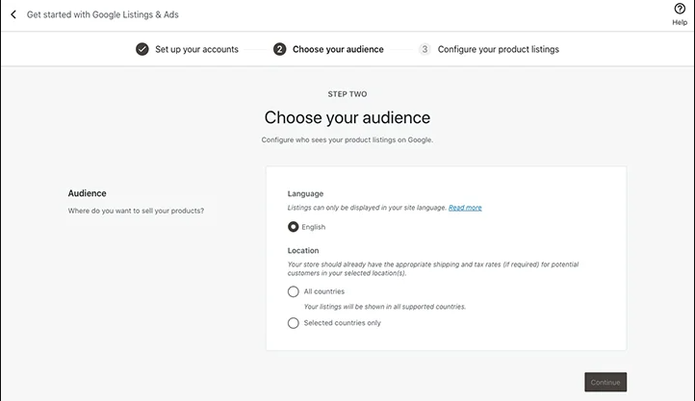Click the Continue button
The image size is (695, 401).
pos(605,382)
